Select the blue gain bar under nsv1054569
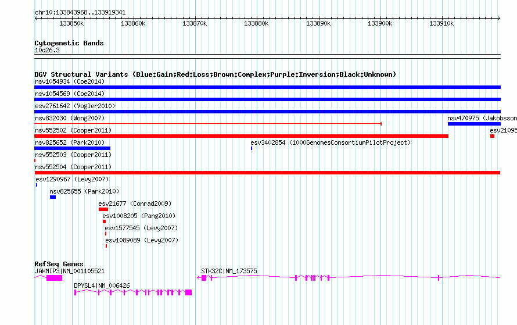The width and height of the screenshot is (517, 325). coord(267,99)
